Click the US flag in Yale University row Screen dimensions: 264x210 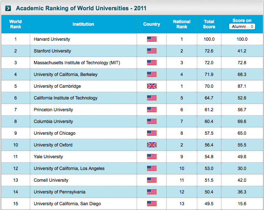click(x=152, y=157)
